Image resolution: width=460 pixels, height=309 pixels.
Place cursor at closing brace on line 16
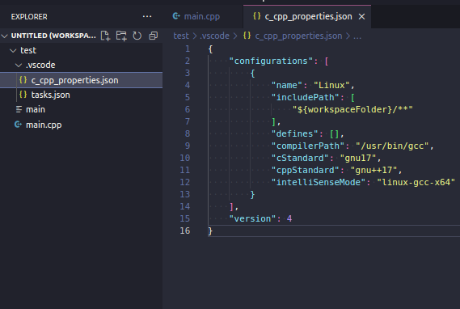[x=210, y=231]
